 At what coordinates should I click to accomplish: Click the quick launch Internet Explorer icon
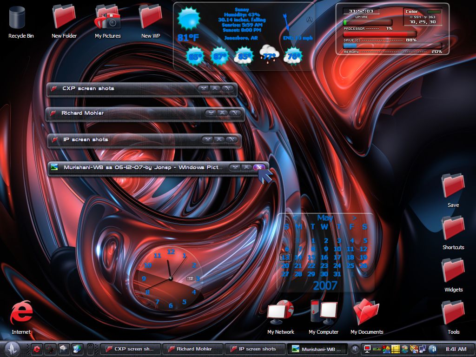(37, 349)
